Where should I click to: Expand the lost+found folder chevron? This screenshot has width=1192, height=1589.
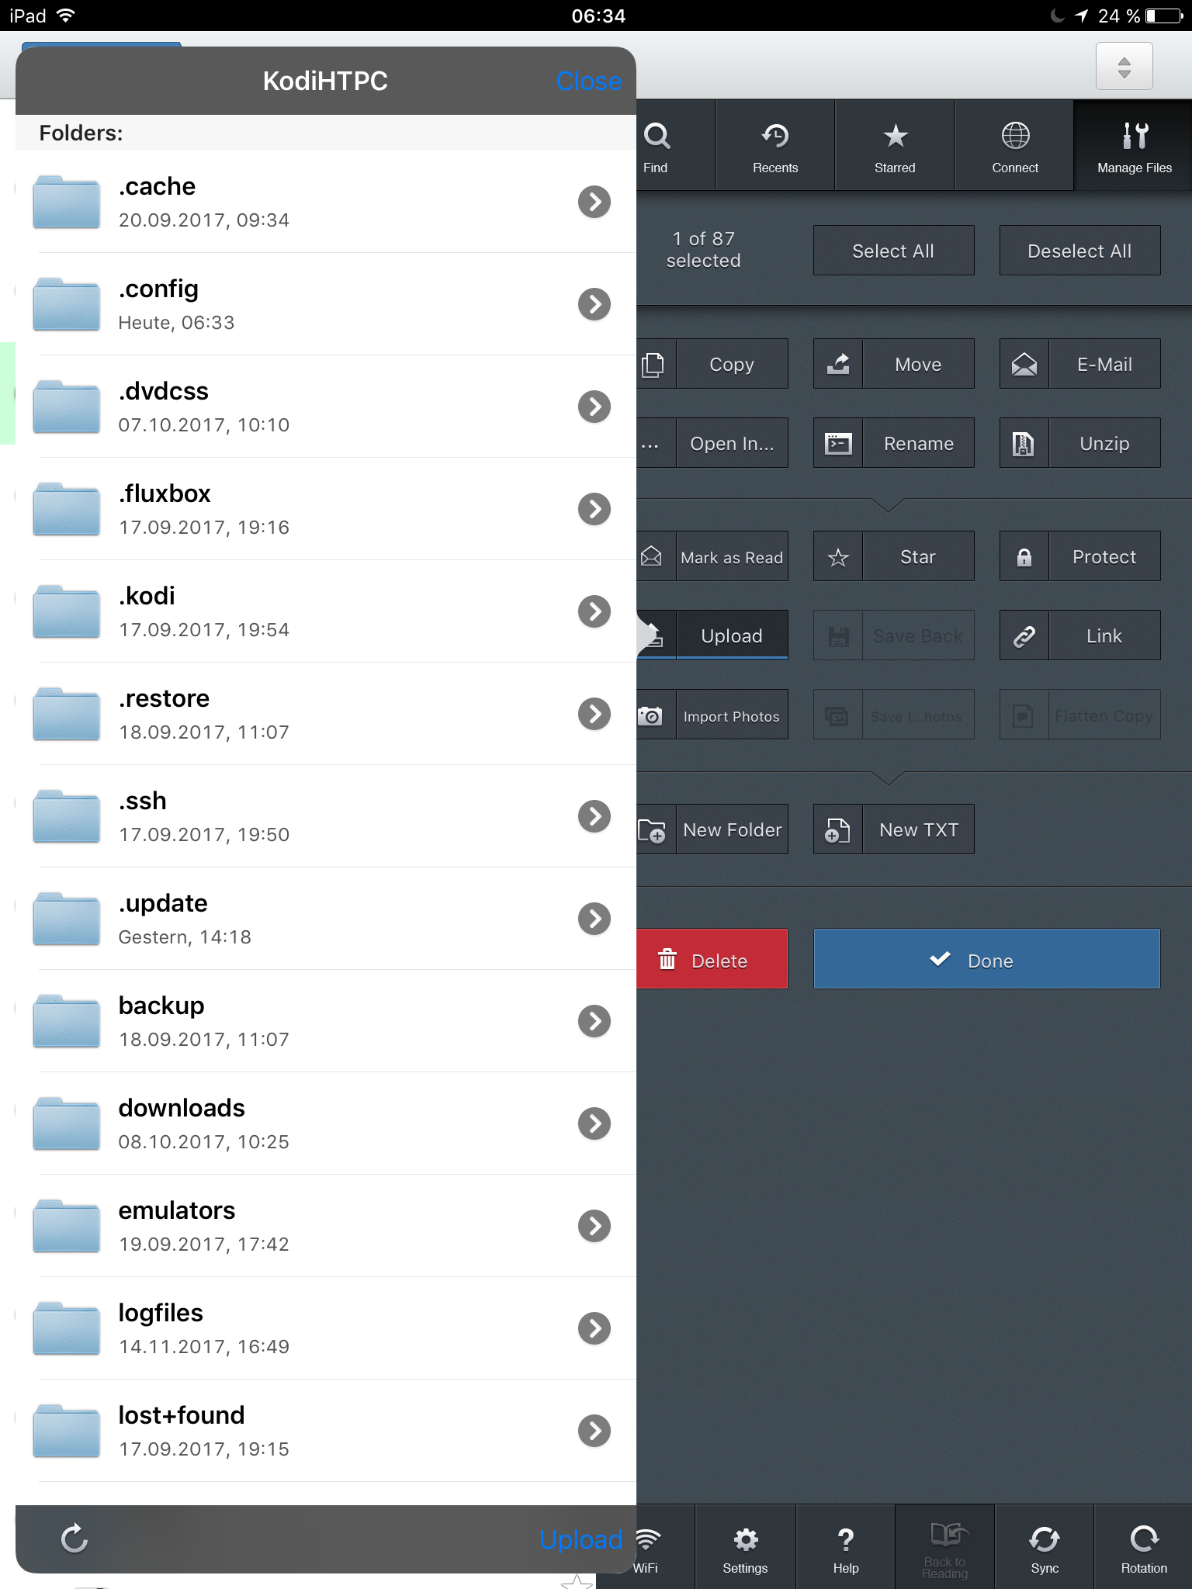tap(594, 1431)
